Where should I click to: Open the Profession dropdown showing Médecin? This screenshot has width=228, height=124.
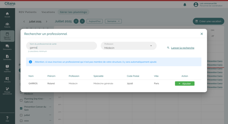click(129, 46)
